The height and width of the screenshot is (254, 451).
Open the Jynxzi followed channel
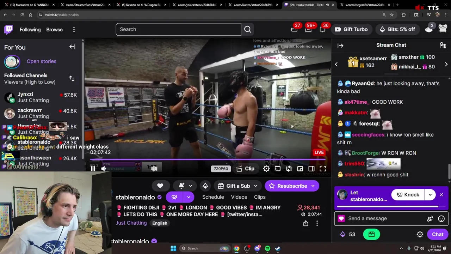(x=41, y=97)
